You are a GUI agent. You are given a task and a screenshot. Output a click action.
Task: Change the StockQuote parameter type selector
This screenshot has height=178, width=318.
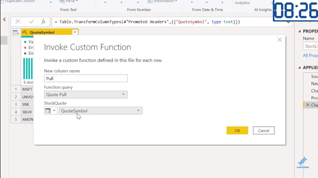(x=50, y=111)
